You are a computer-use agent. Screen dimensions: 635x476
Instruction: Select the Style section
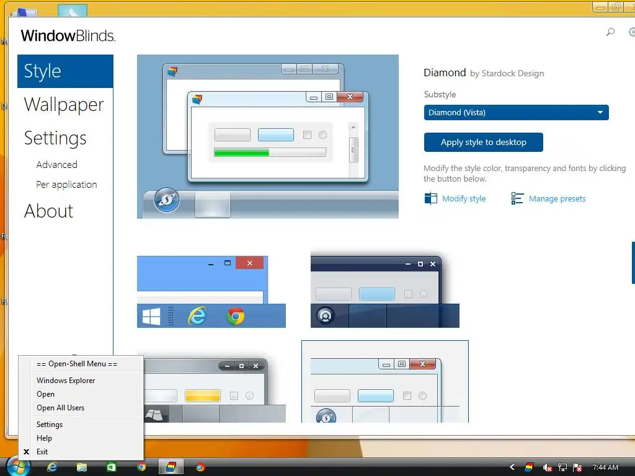[x=65, y=71]
